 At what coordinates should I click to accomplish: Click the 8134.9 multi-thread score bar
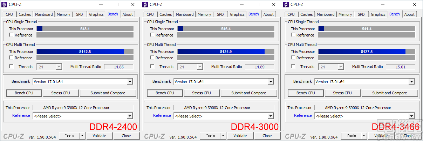(x=226, y=52)
